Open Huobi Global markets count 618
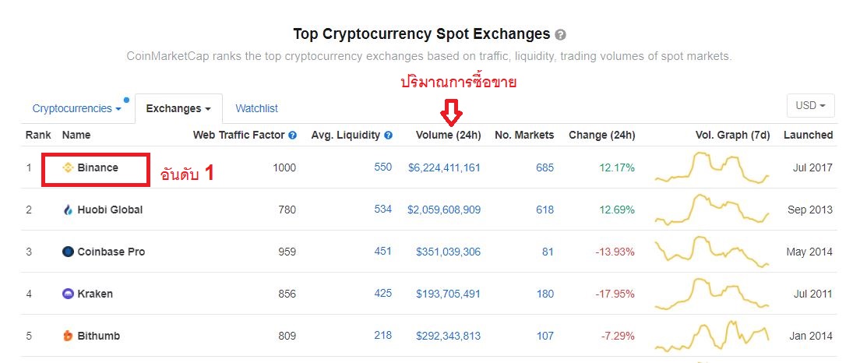This screenshot has width=867, height=363. (545, 210)
